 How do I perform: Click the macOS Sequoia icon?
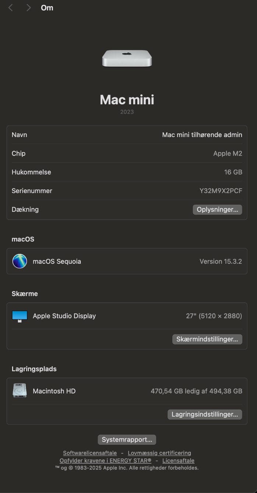click(x=20, y=261)
